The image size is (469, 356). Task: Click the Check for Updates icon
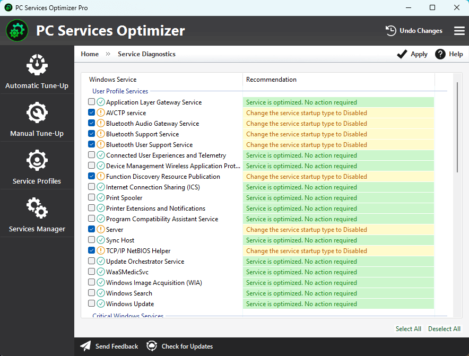point(152,346)
